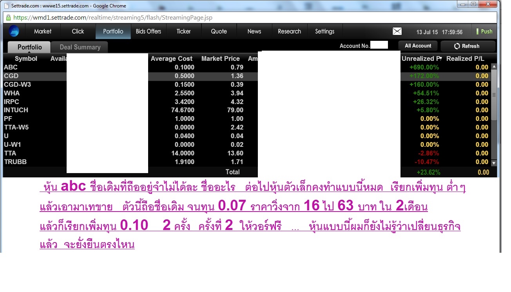This screenshot has width=511, height=292.
Task: Open the Click menu
Action: pos(78,31)
